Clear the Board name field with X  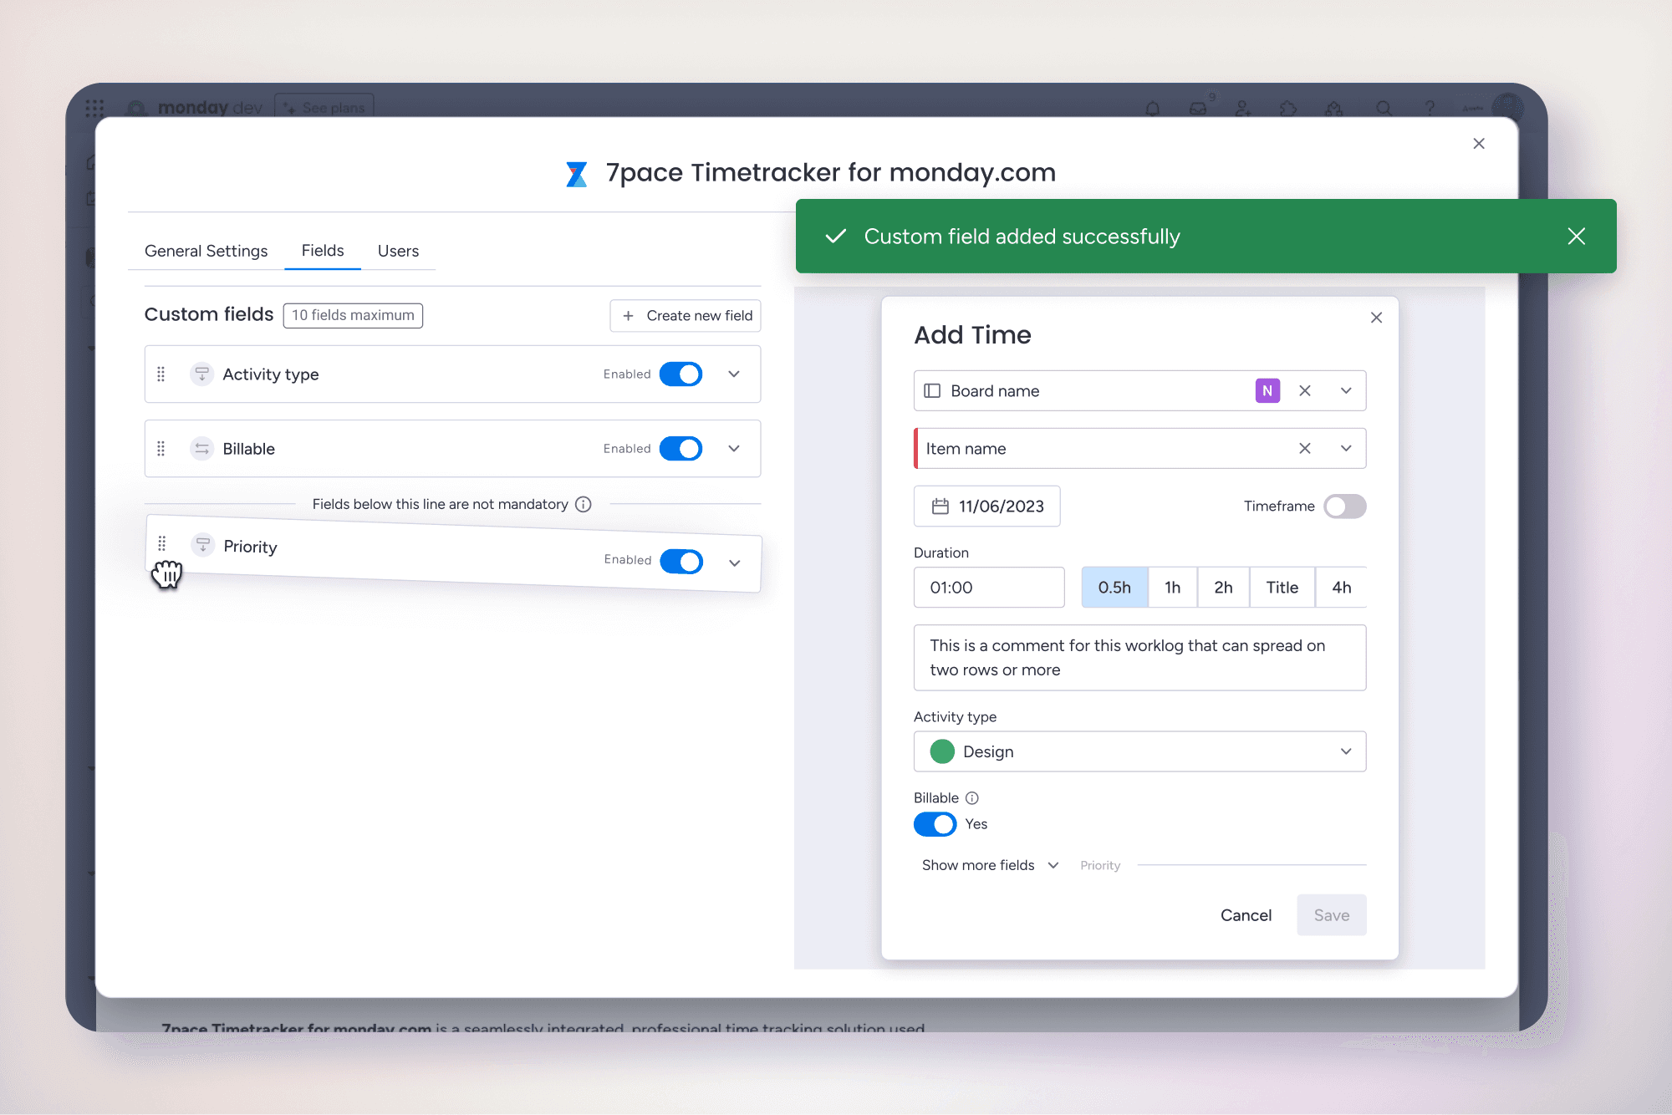(x=1304, y=391)
